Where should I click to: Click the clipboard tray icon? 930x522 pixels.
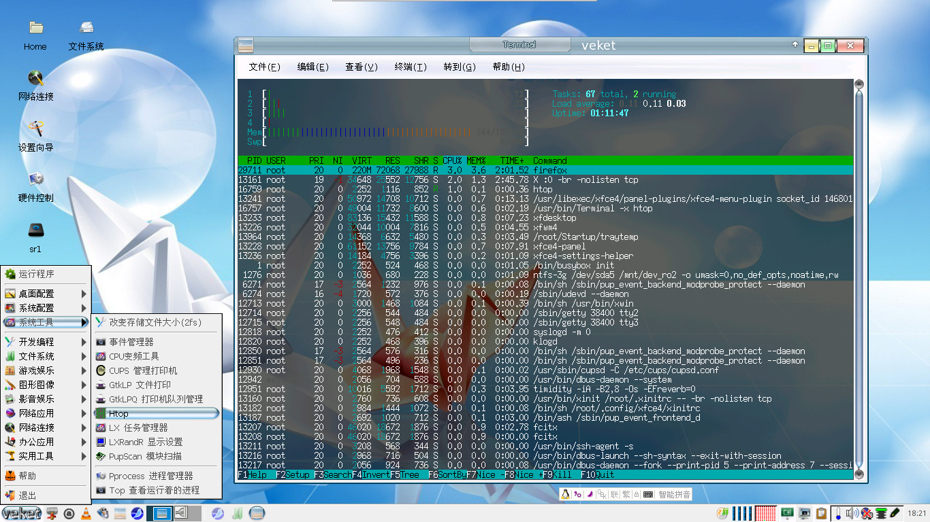[822, 513]
